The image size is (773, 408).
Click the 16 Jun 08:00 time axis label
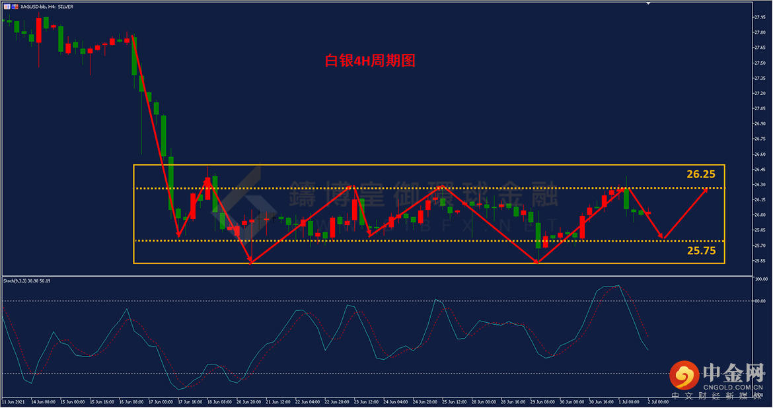pyautogui.click(x=131, y=402)
